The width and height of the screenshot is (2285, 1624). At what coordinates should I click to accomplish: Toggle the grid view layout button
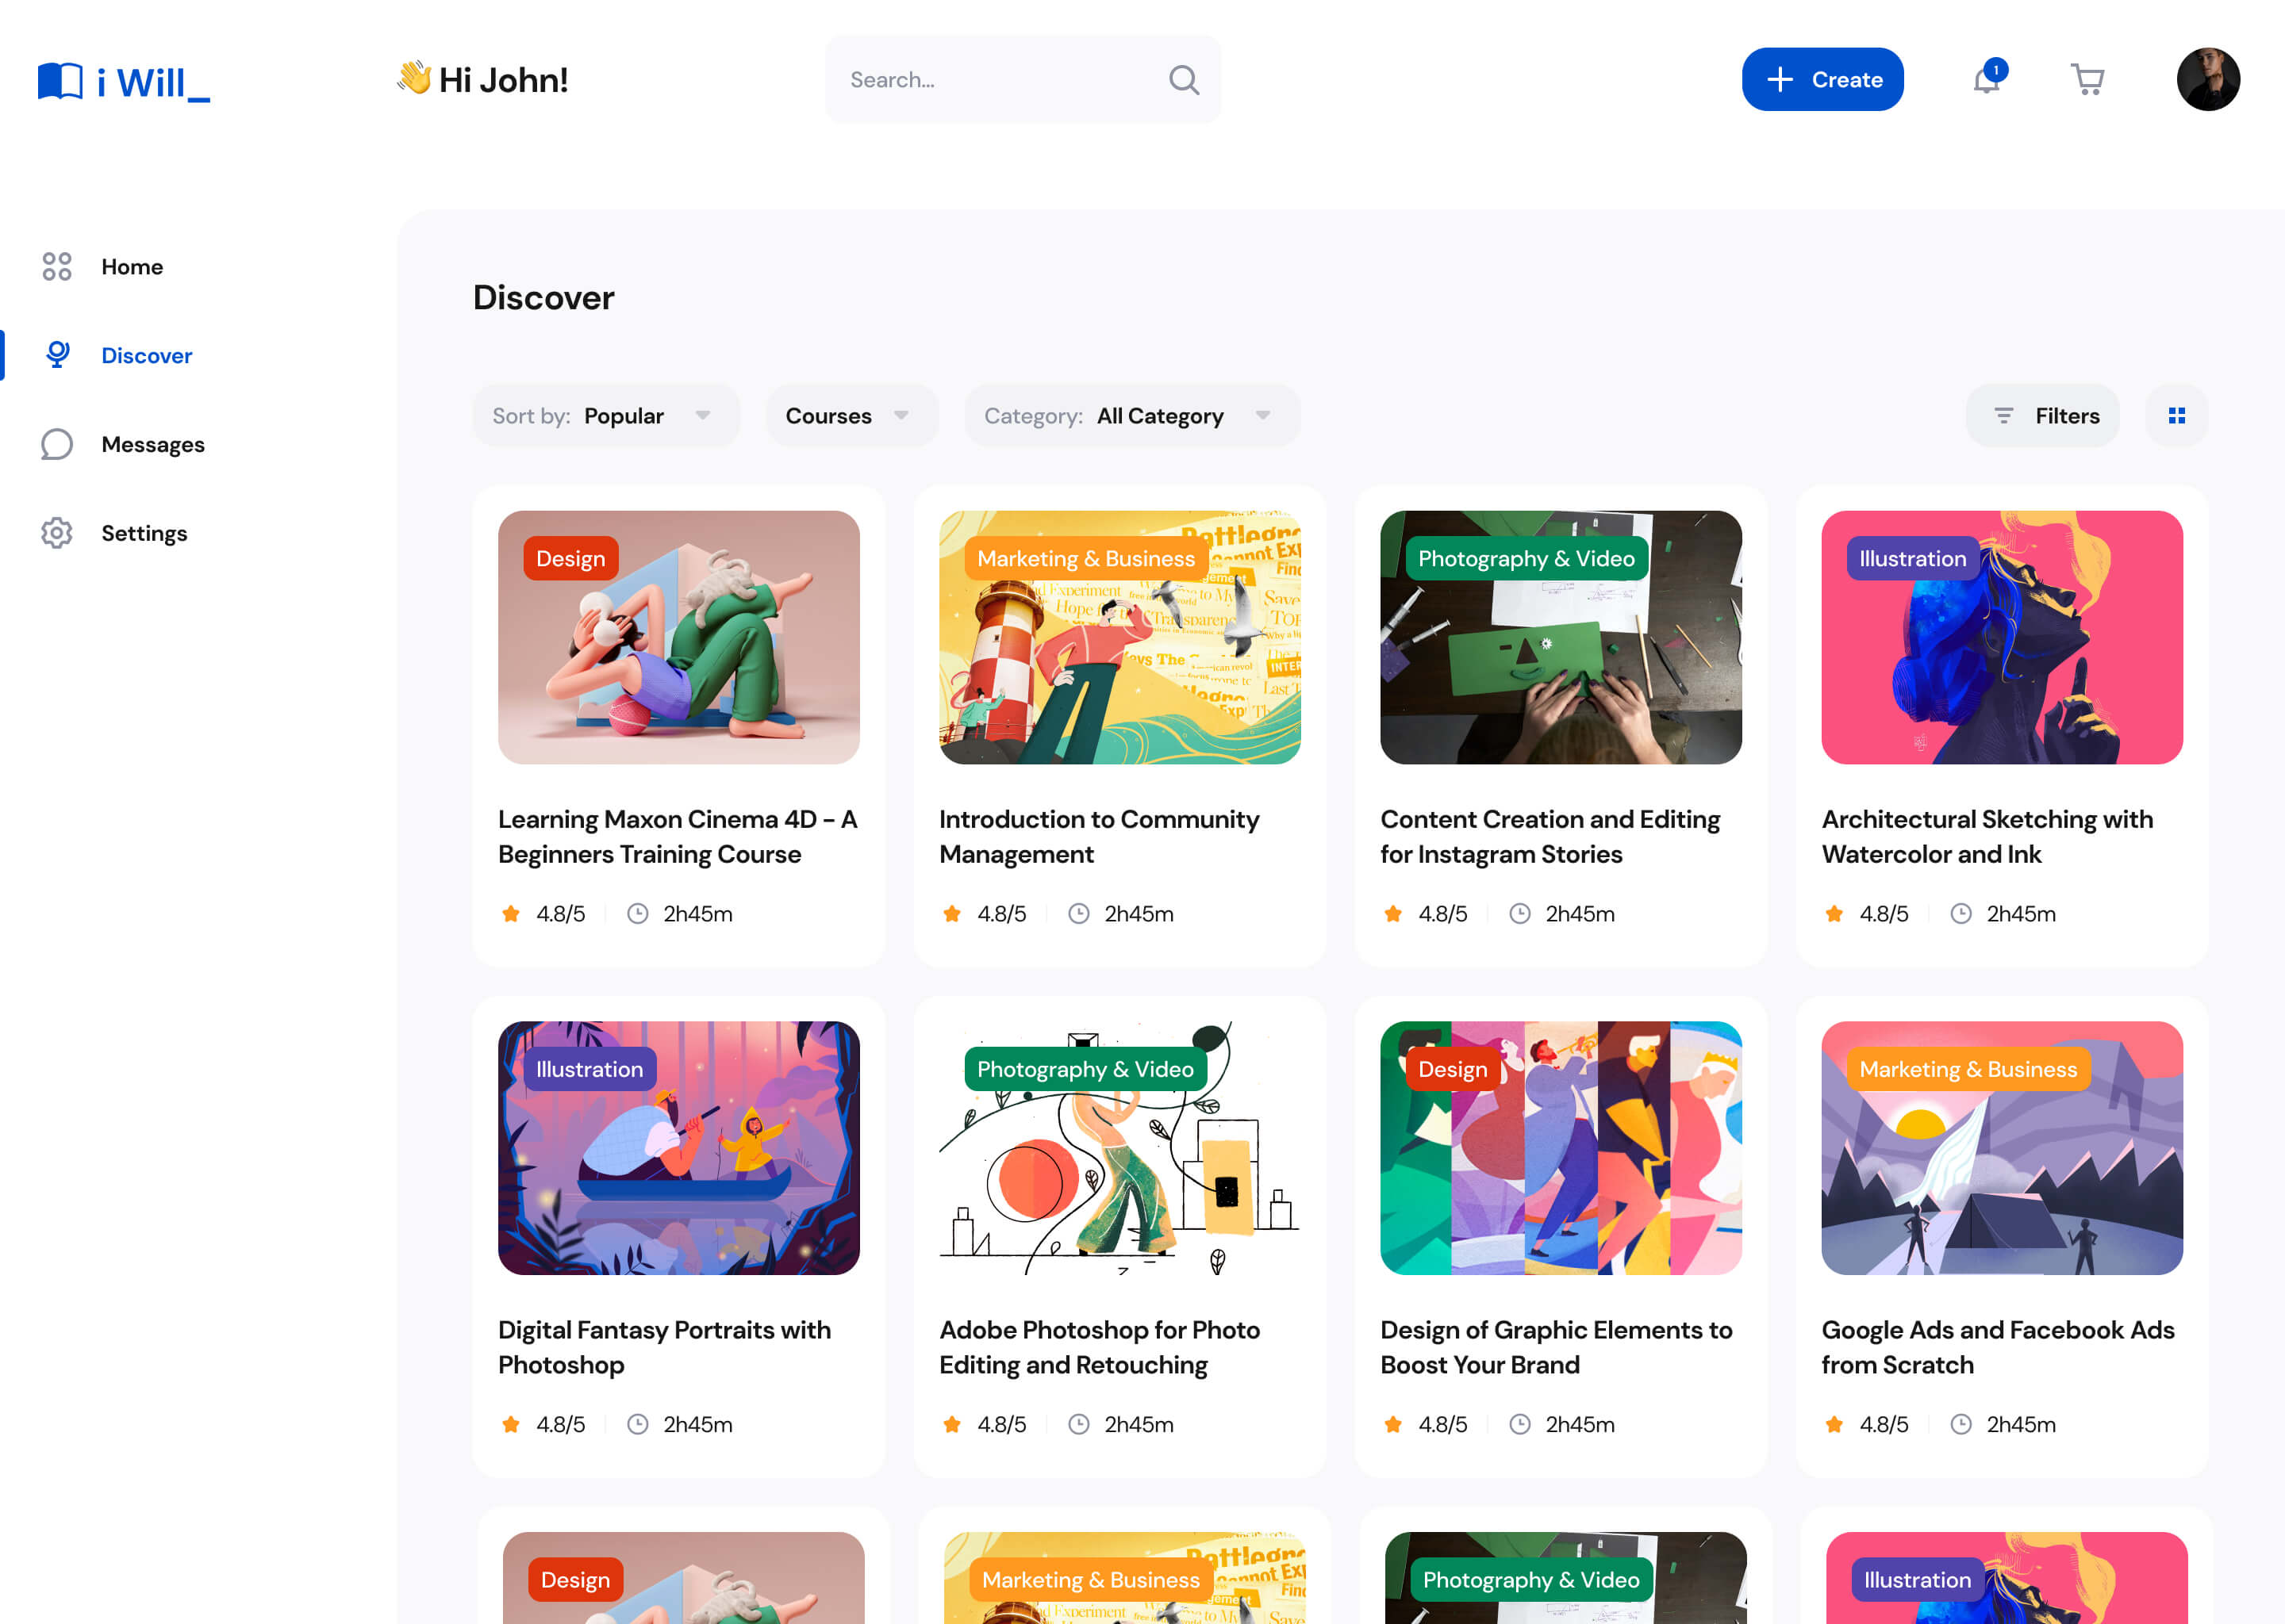2176,416
